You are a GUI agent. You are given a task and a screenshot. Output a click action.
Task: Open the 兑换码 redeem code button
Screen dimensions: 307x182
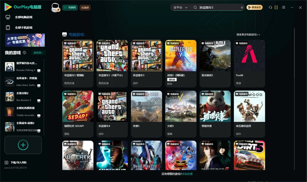pyautogui.click(x=70, y=7)
